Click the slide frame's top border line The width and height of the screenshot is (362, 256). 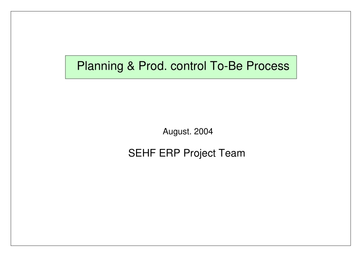(x=181, y=11)
